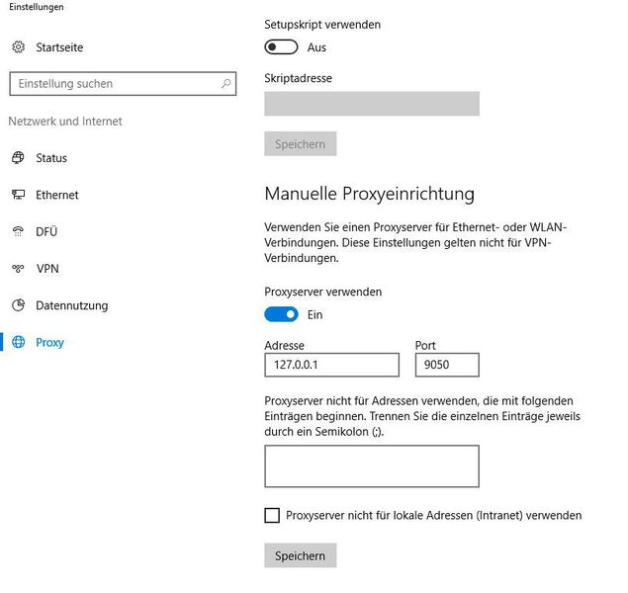Click the search magnifier icon
This screenshot has width=628, height=593.
[x=225, y=84]
